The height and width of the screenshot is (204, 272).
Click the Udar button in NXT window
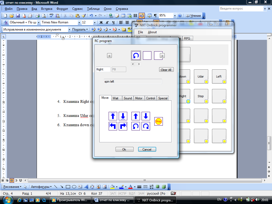[x=201, y=76]
